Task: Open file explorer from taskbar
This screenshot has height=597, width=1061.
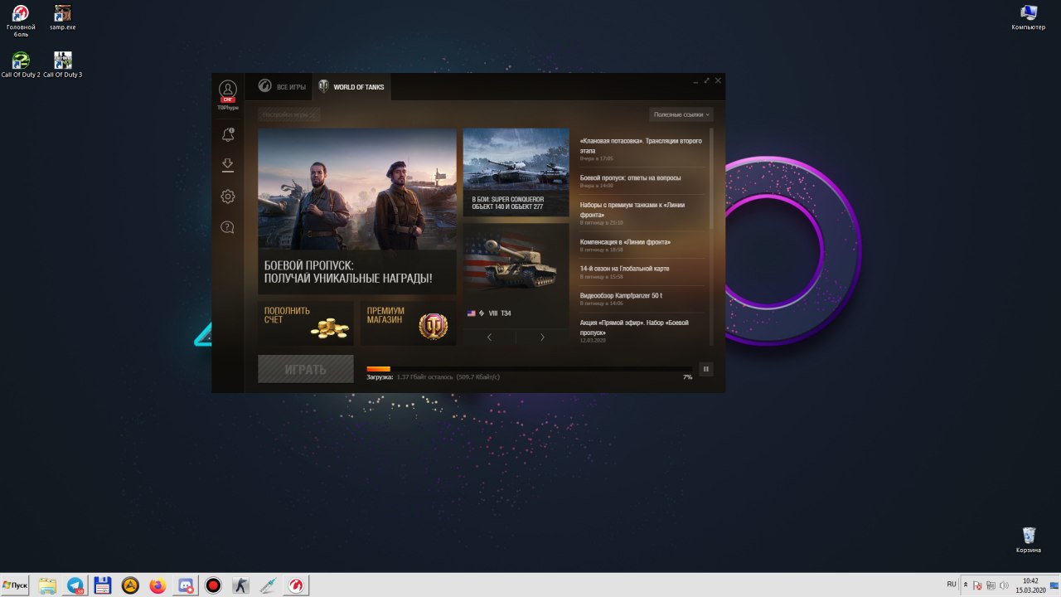Action: point(47,585)
